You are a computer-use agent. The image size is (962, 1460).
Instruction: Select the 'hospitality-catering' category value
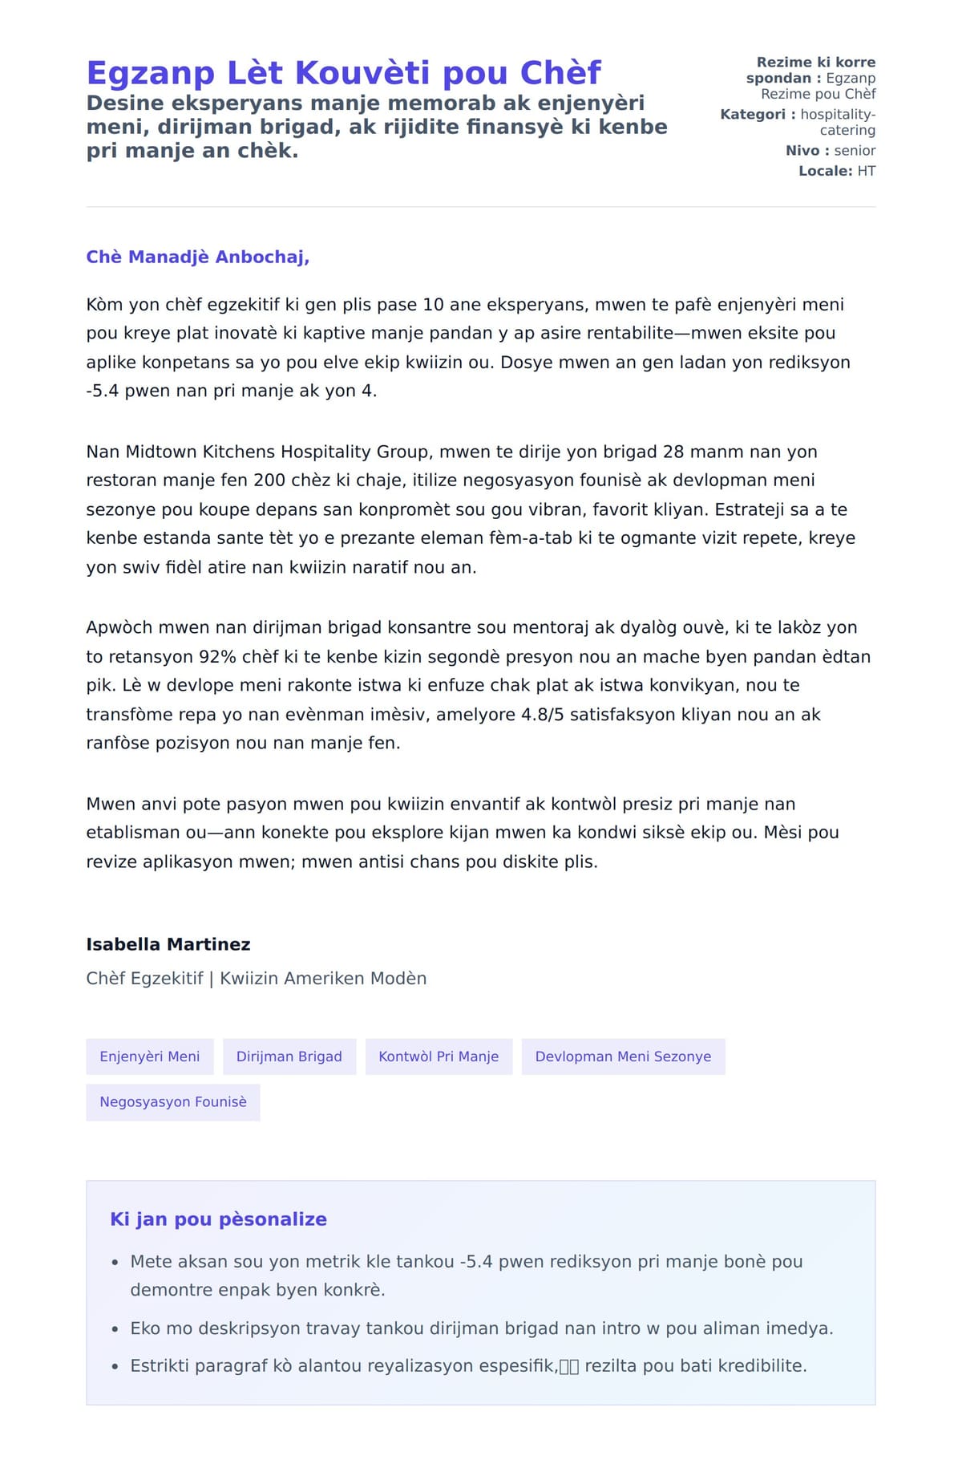838,122
